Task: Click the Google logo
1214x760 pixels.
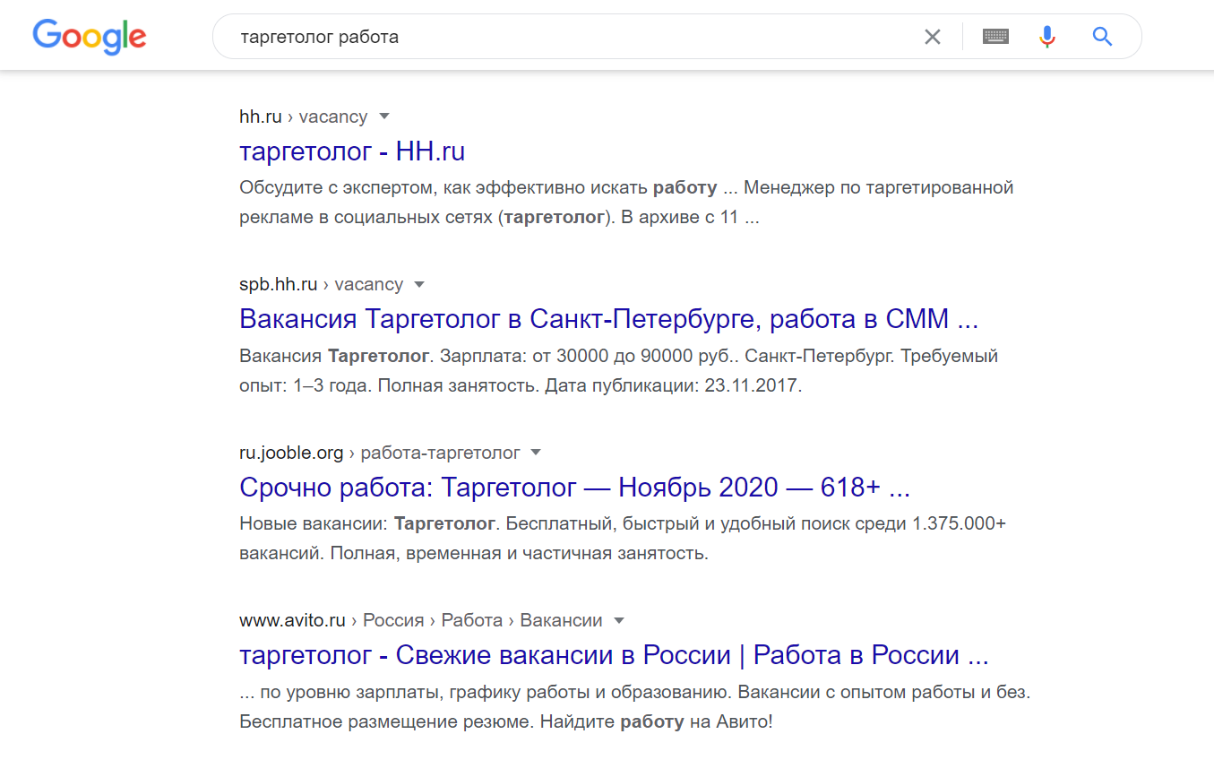Action: 90,37
